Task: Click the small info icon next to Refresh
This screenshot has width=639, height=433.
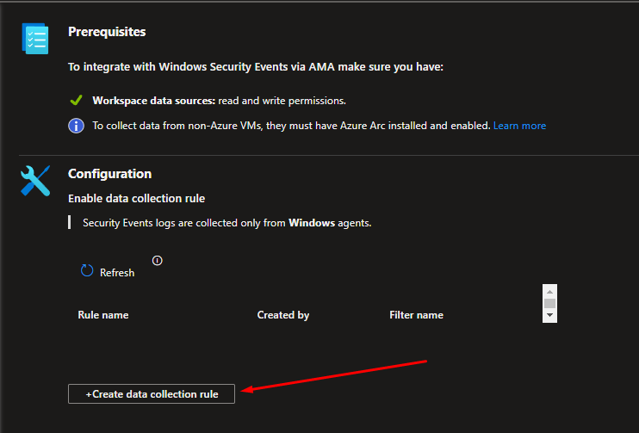Action: (158, 261)
